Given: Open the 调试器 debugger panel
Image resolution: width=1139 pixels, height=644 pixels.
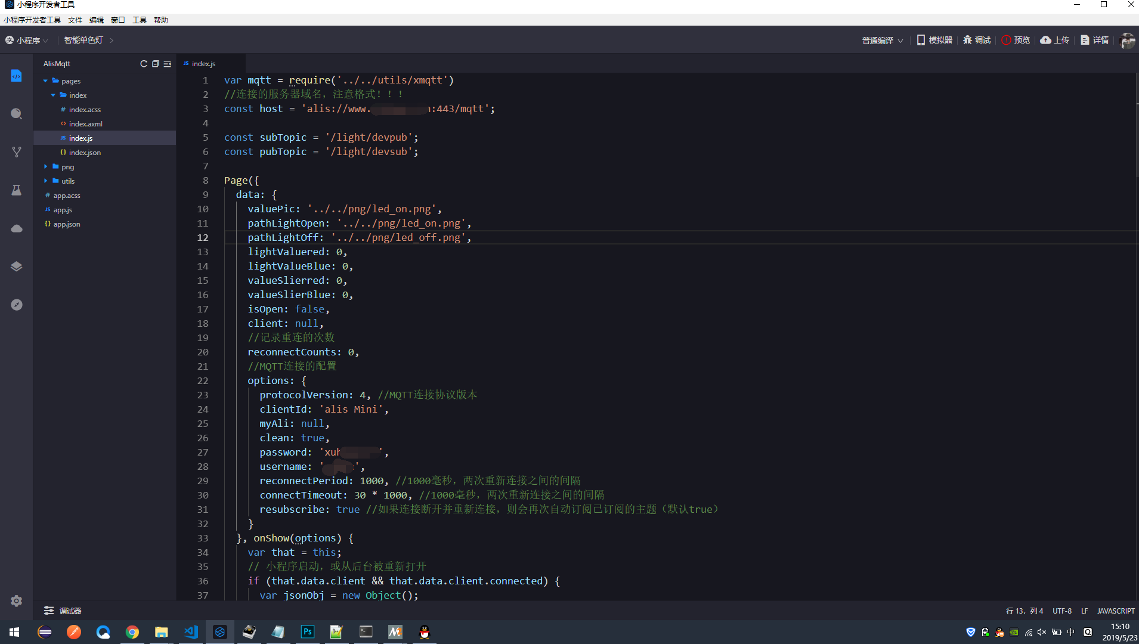Looking at the screenshot, I should [63, 611].
